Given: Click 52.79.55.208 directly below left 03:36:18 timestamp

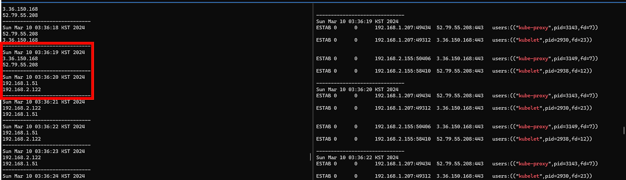Looking at the screenshot, I should coord(20,34).
